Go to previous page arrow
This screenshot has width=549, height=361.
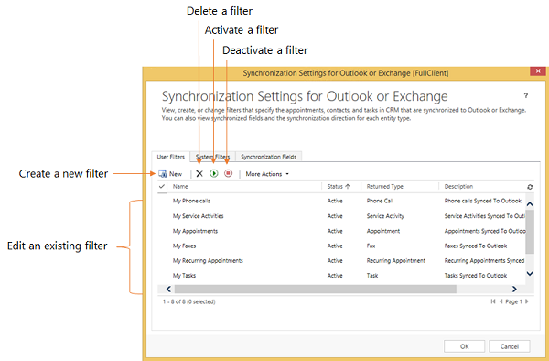[501, 301]
